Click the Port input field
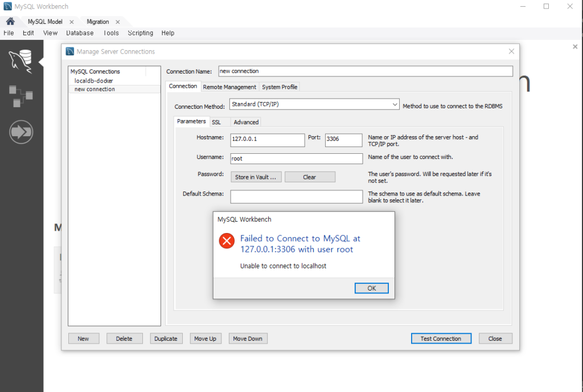This screenshot has width=583, height=392. pyautogui.click(x=343, y=140)
